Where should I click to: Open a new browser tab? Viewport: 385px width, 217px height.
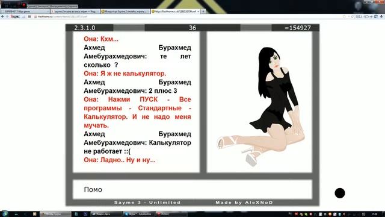tap(203, 11)
